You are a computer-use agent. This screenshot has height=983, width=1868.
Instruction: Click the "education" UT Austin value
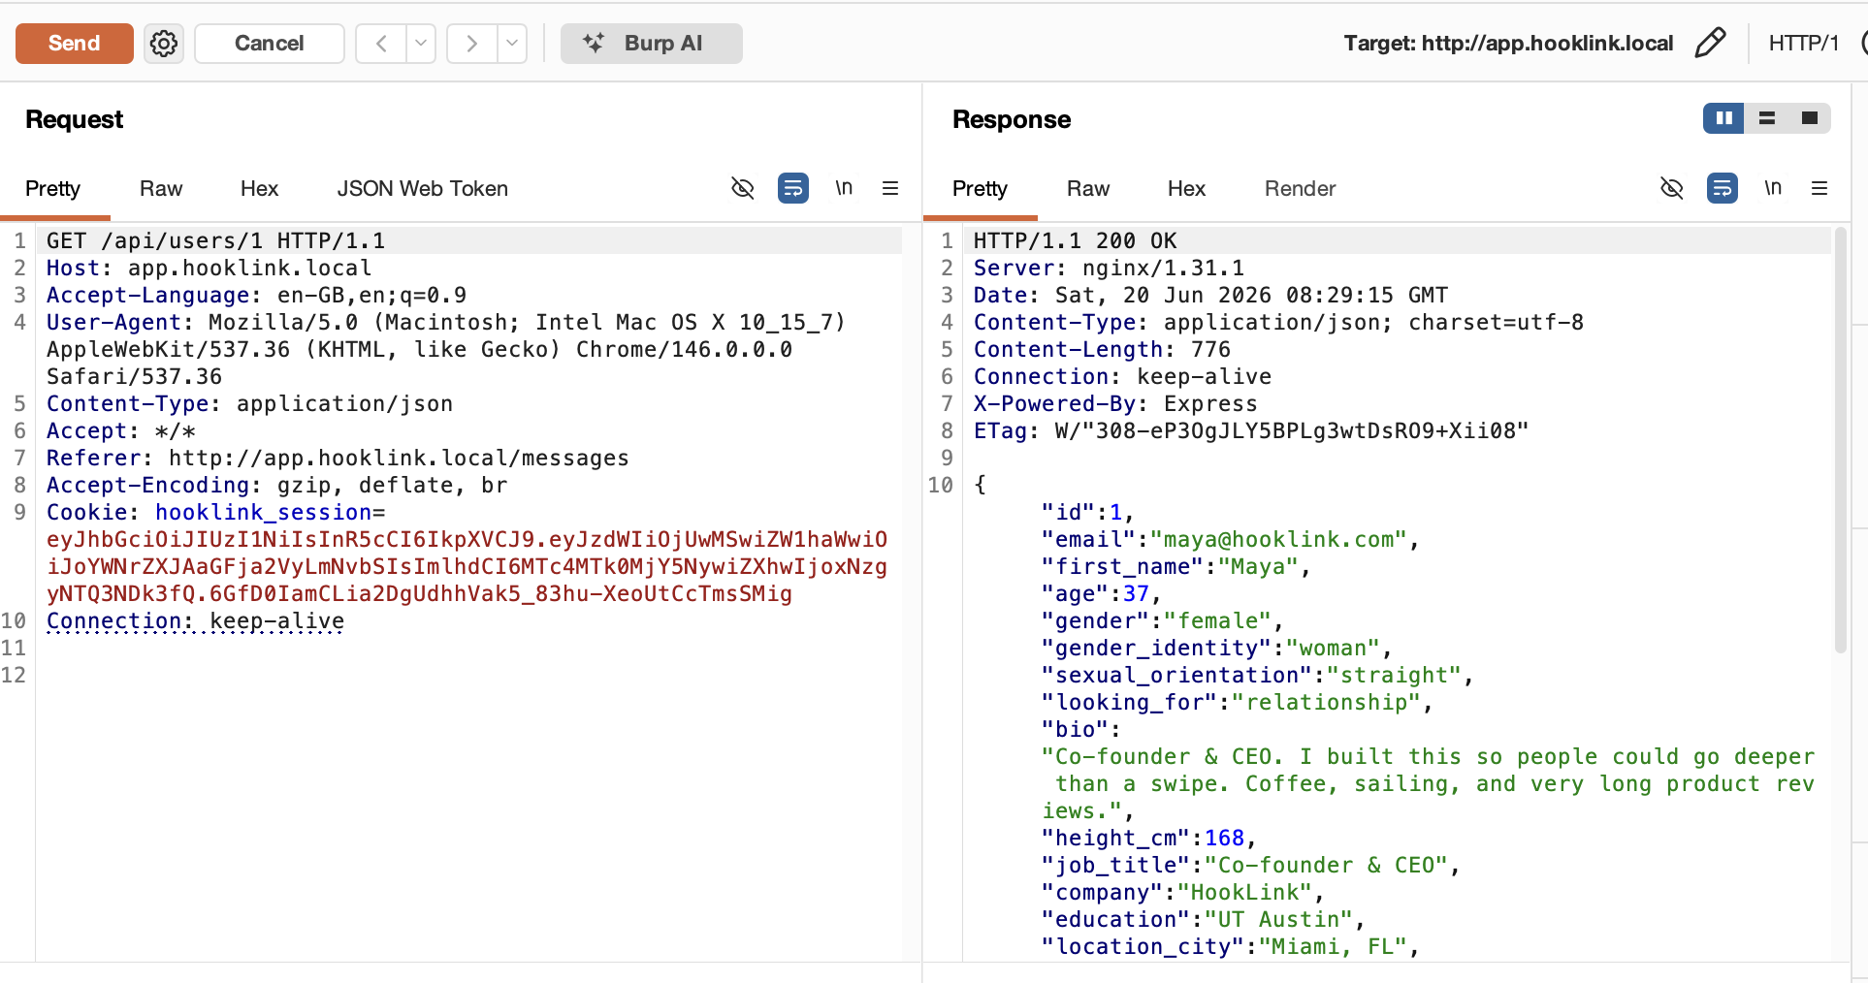click(x=1278, y=920)
